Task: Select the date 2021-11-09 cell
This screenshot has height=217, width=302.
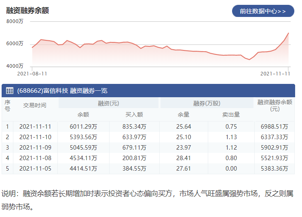Action: [x=35, y=148]
